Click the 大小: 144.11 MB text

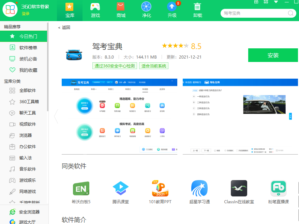pos(140,57)
